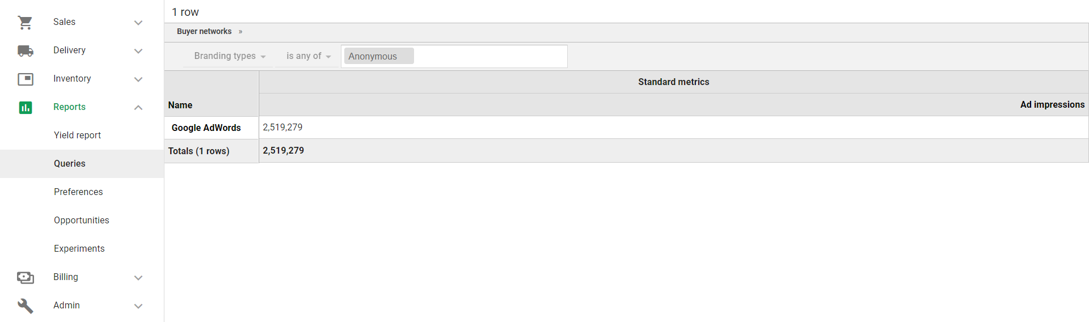Open the Experiments page

pos(79,249)
